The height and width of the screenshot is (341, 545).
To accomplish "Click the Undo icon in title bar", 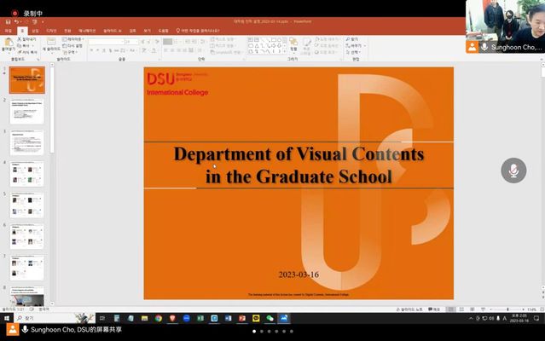I will pos(14,22).
